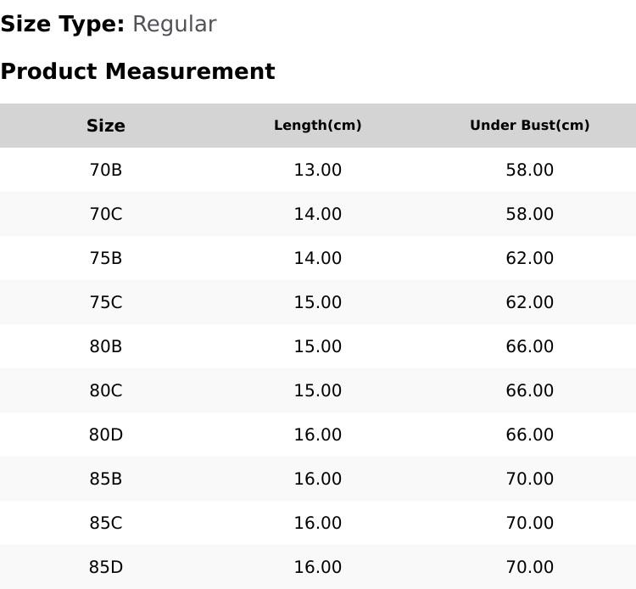Select the 85B size cell

click(x=106, y=479)
